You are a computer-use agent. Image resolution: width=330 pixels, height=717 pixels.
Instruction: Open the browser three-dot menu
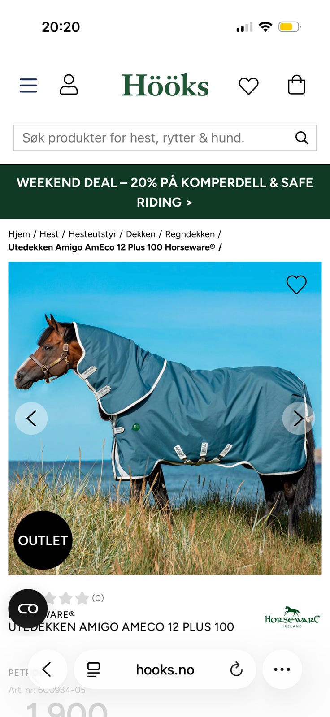click(282, 669)
